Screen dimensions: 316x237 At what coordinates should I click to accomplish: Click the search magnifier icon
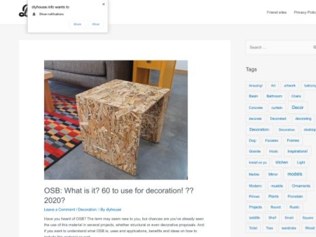coord(314,47)
